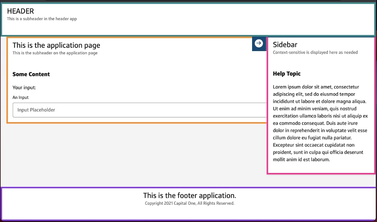The image size is (377, 222).
Task: Click 'This is a subheader in the header app'
Action: [x=42, y=19]
